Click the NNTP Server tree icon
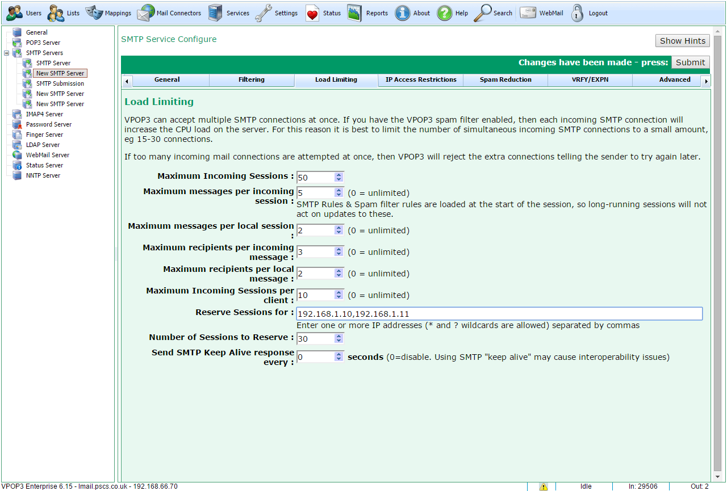Screen dimensions: 727x491 tap(17, 175)
